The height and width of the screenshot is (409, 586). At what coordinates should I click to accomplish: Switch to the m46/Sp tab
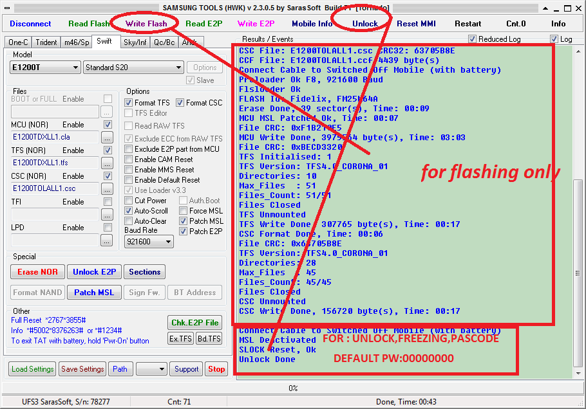[x=77, y=42]
